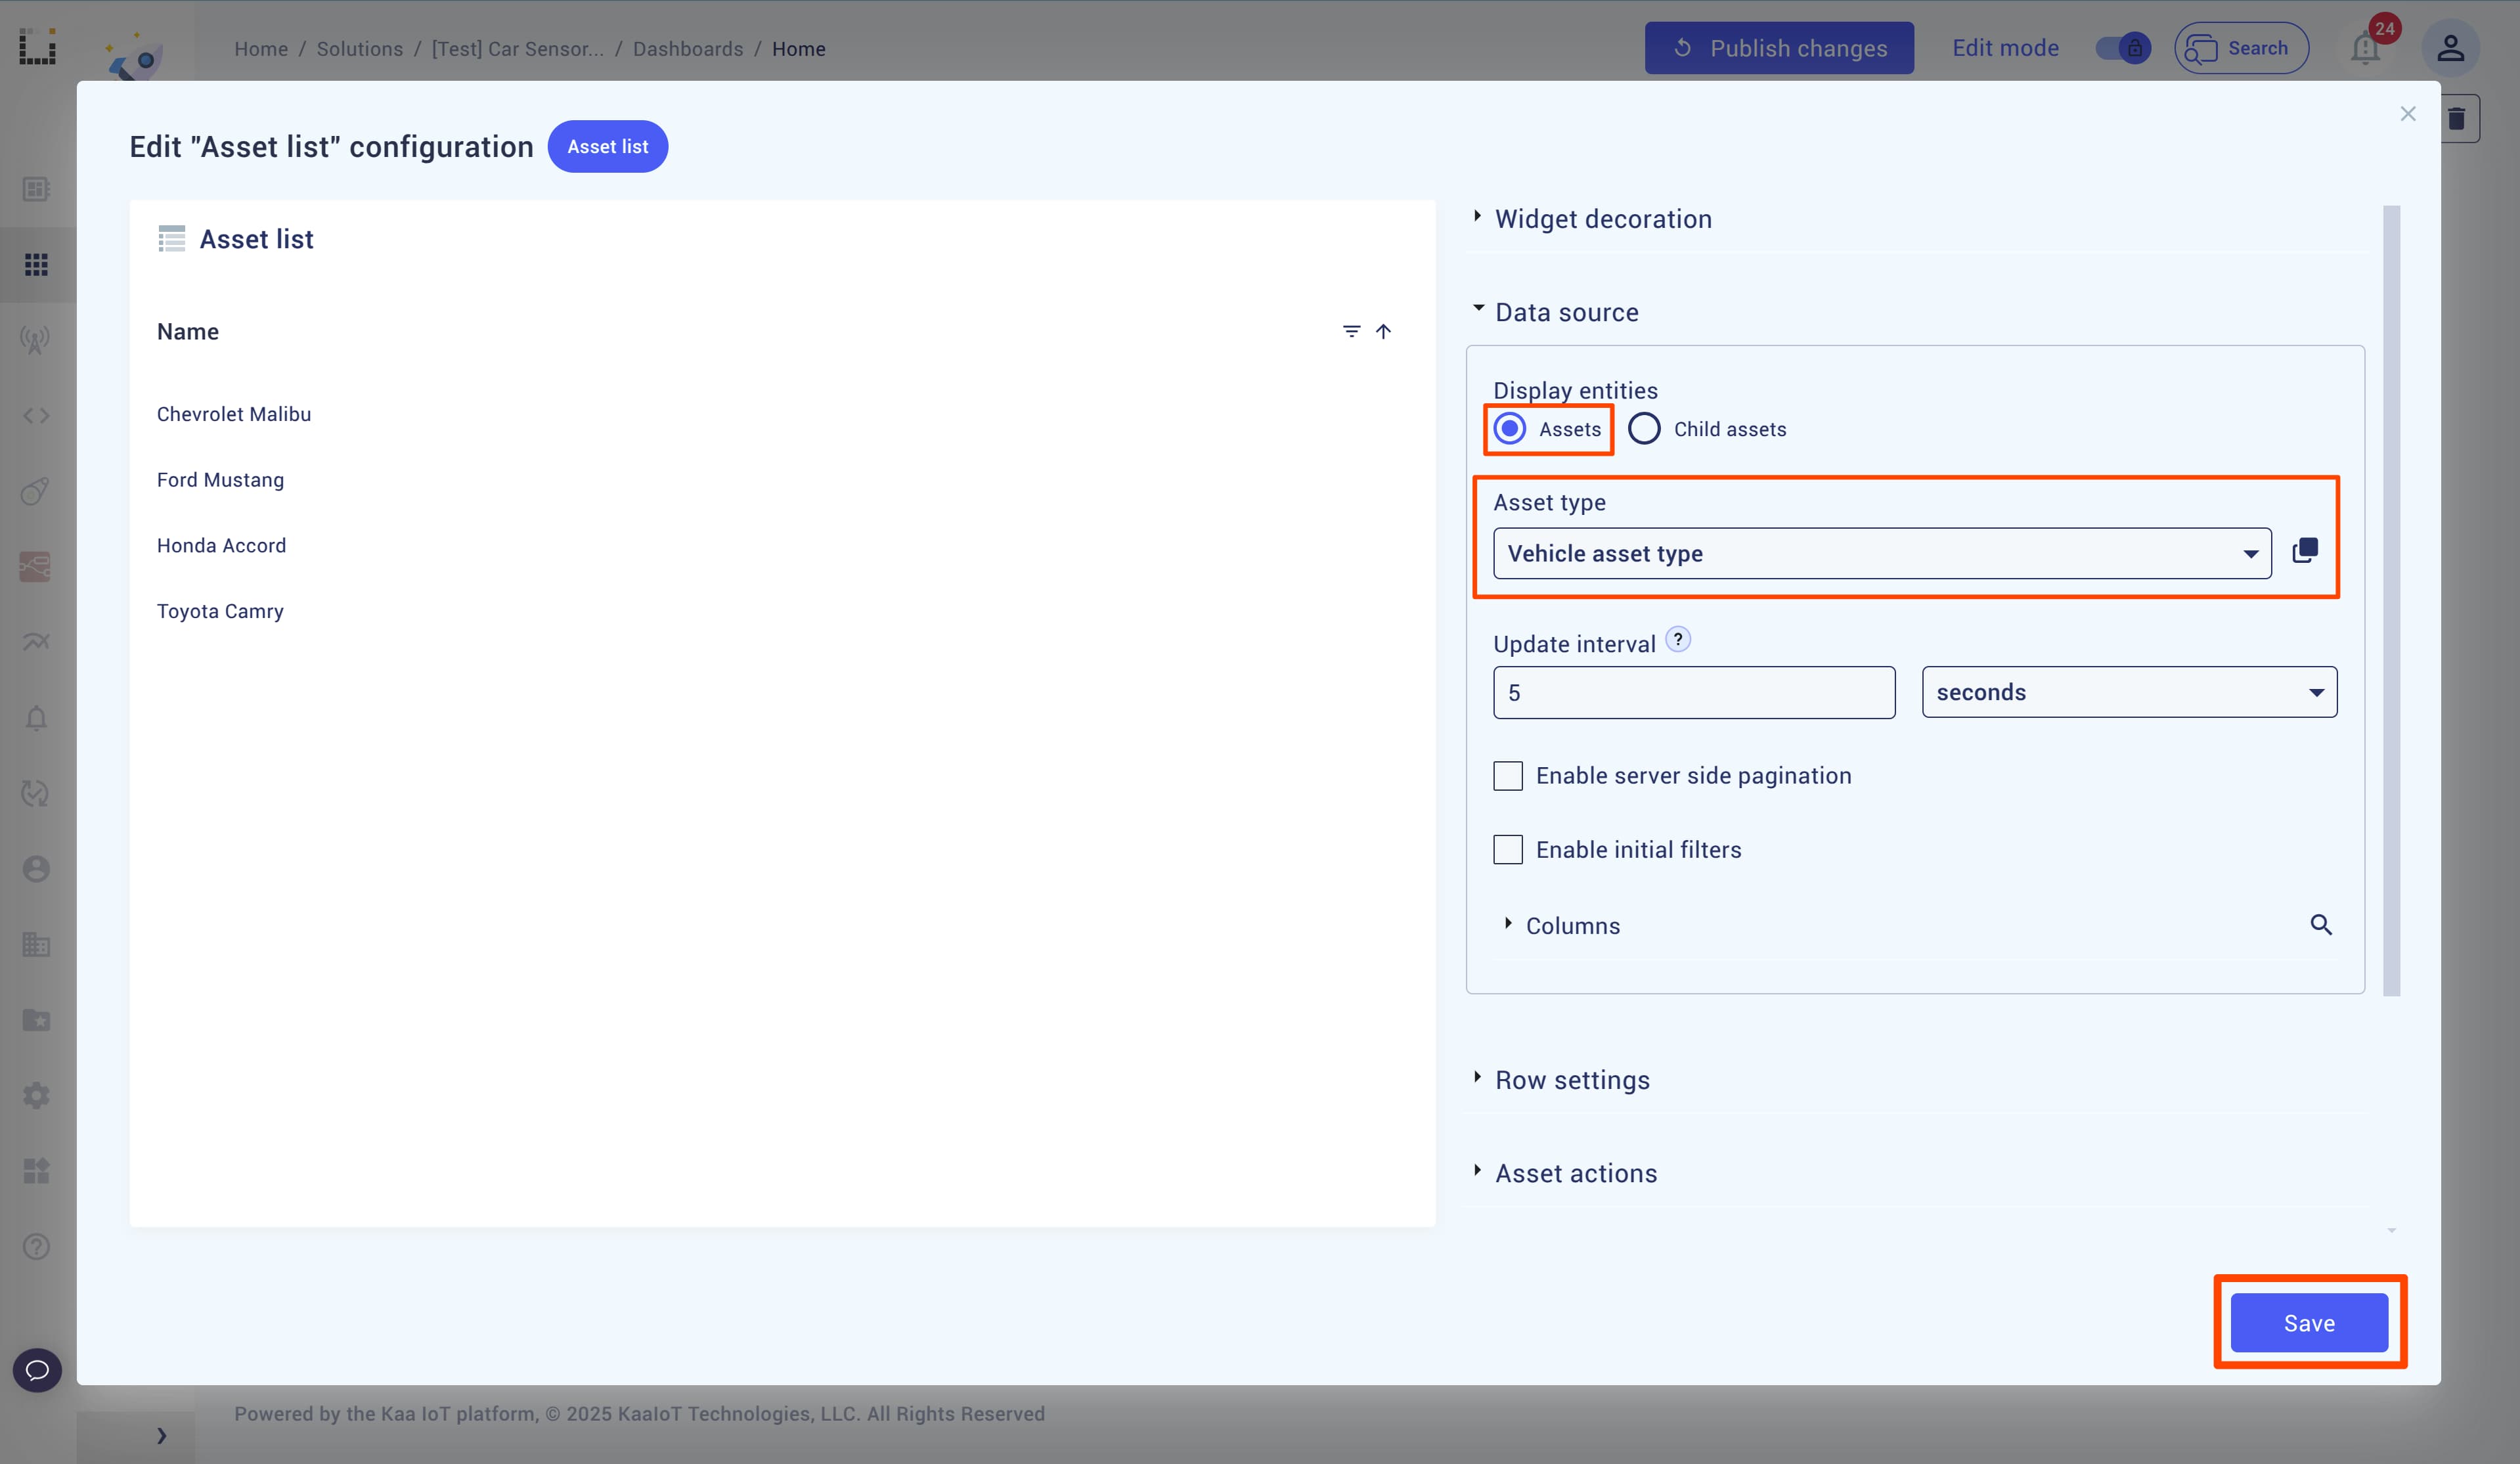
Task: Click the update interval input field
Action: pos(1694,692)
